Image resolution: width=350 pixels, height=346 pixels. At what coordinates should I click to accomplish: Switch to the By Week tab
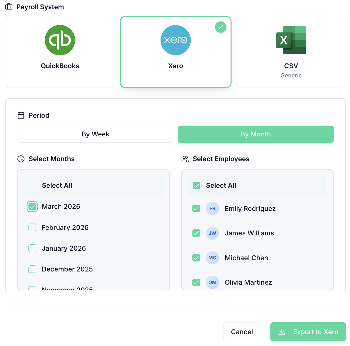95,134
